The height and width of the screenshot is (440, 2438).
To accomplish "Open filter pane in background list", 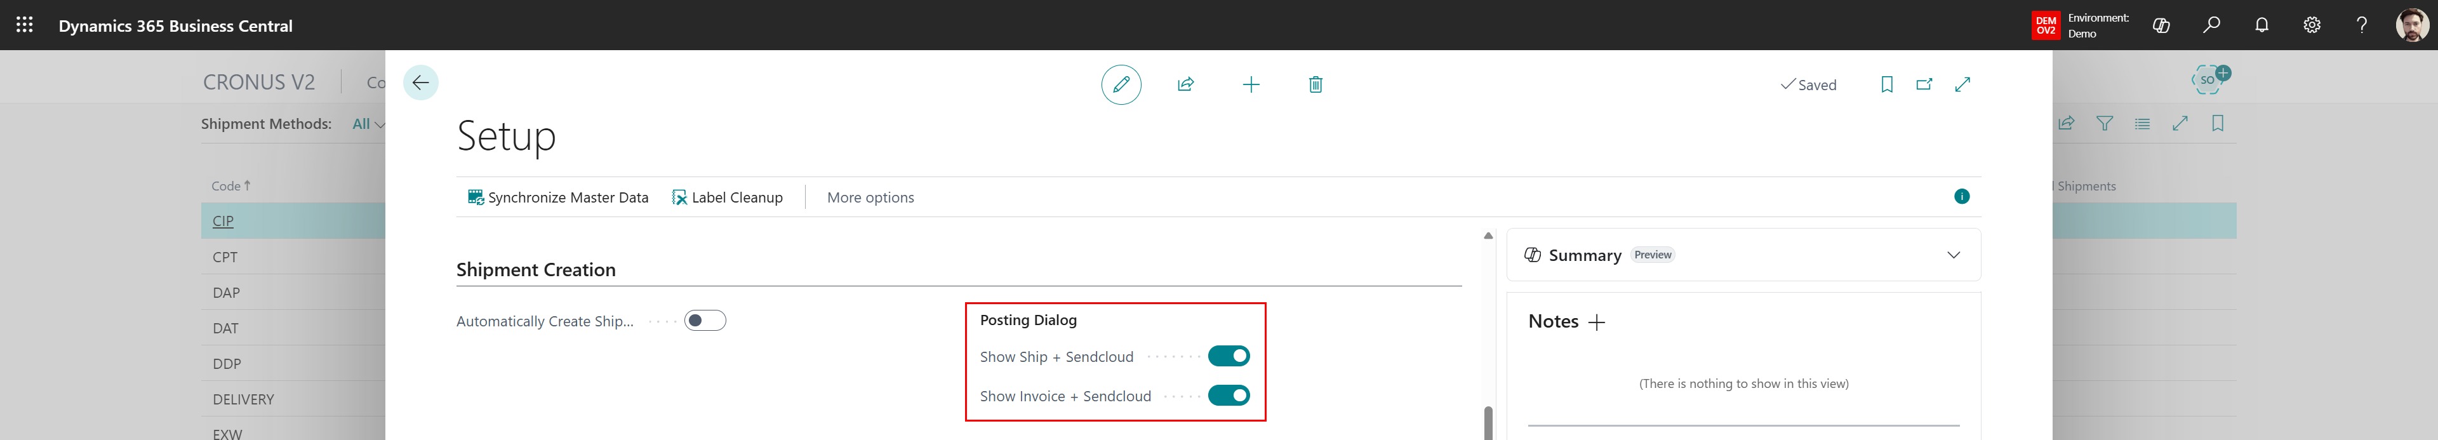I will point(2104,123).
